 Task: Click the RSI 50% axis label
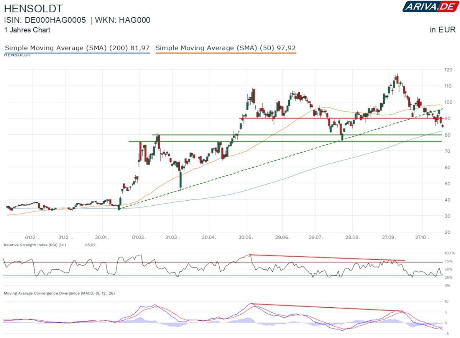click(449, 269)
